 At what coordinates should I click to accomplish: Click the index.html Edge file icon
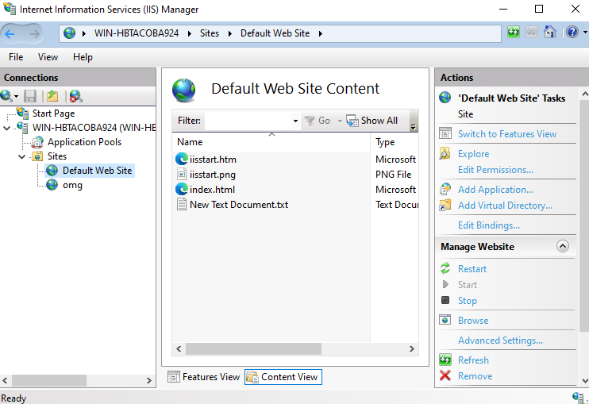pyautogui.click(x=182, y=189)
